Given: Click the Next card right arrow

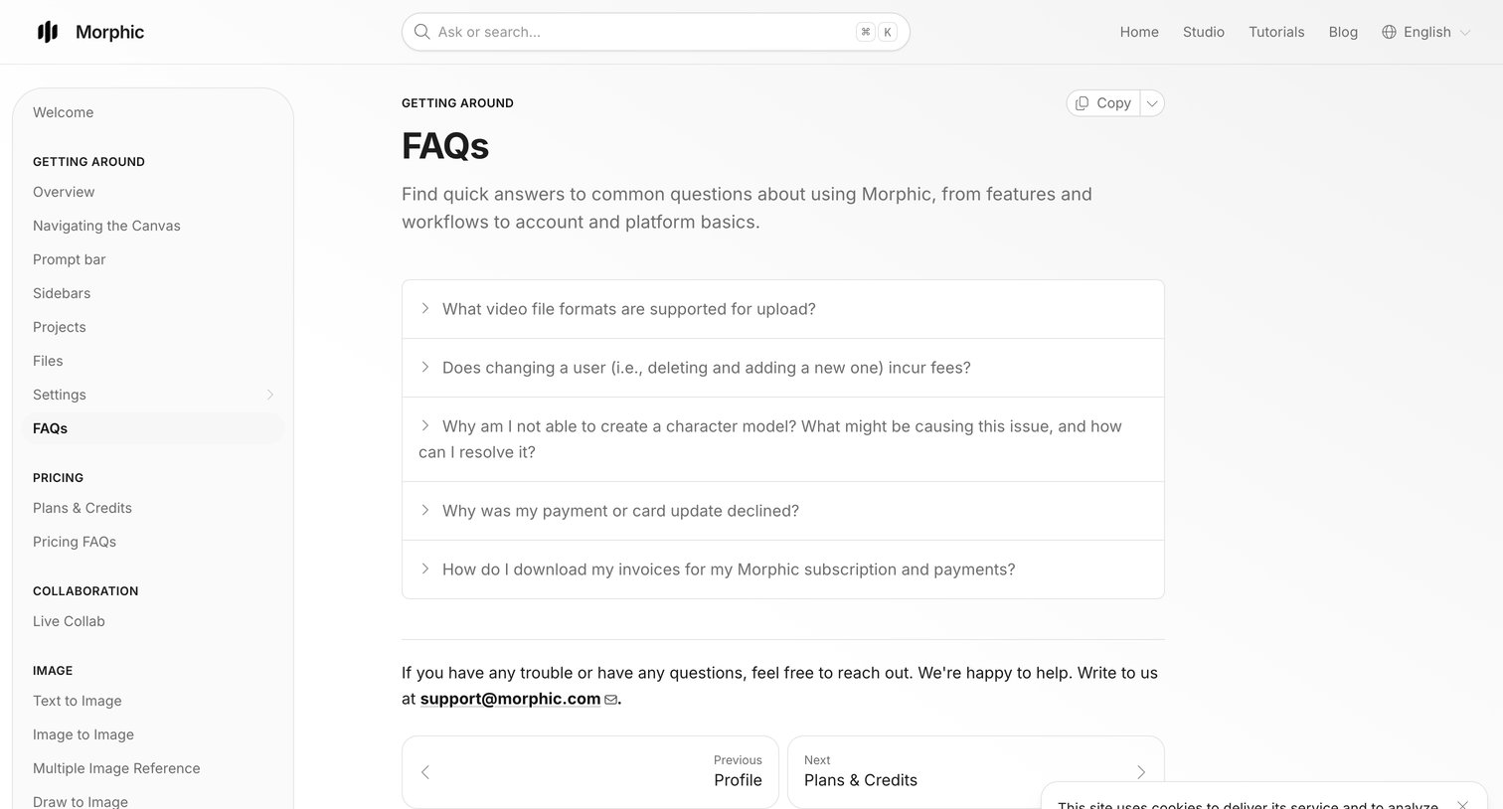Looking at the screenshot, I should (x=1141, y=772).
